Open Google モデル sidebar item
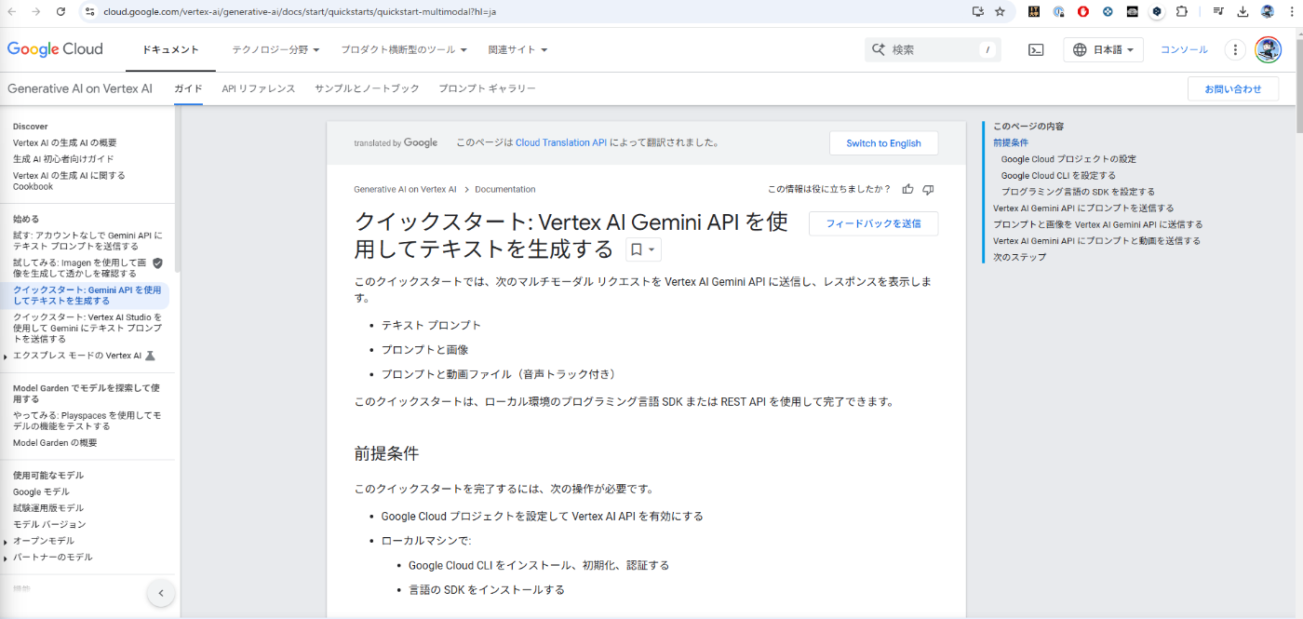The height and width of the screenshot is (619, 1303). [41, 491]
